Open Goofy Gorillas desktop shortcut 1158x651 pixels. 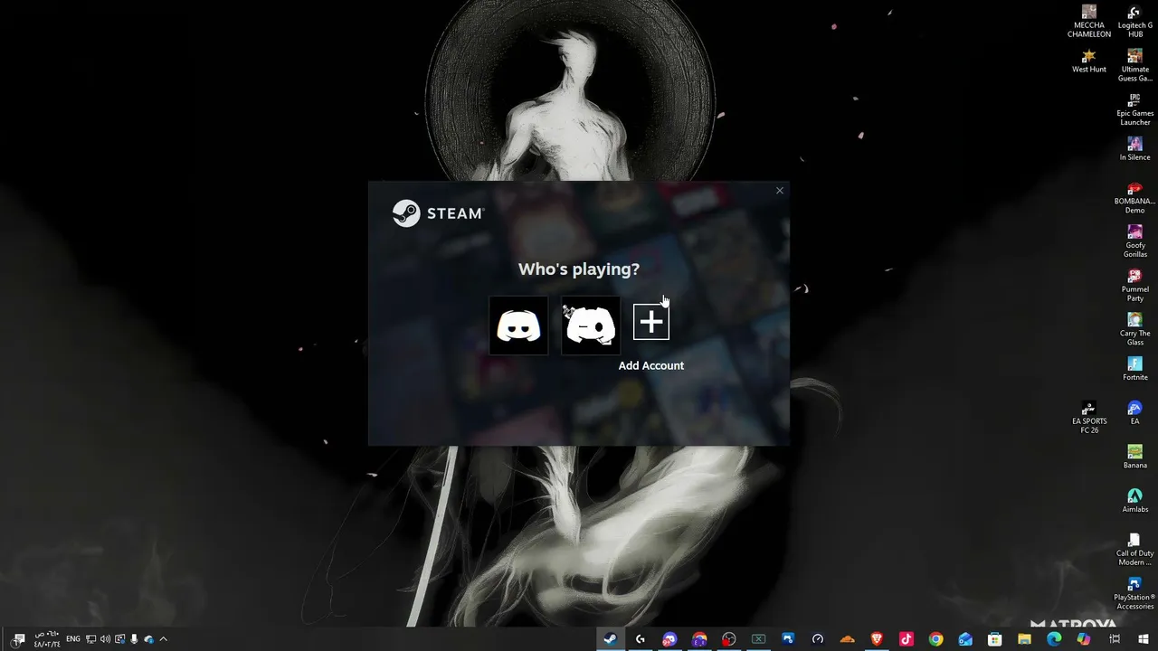(x=1134, y=241)
